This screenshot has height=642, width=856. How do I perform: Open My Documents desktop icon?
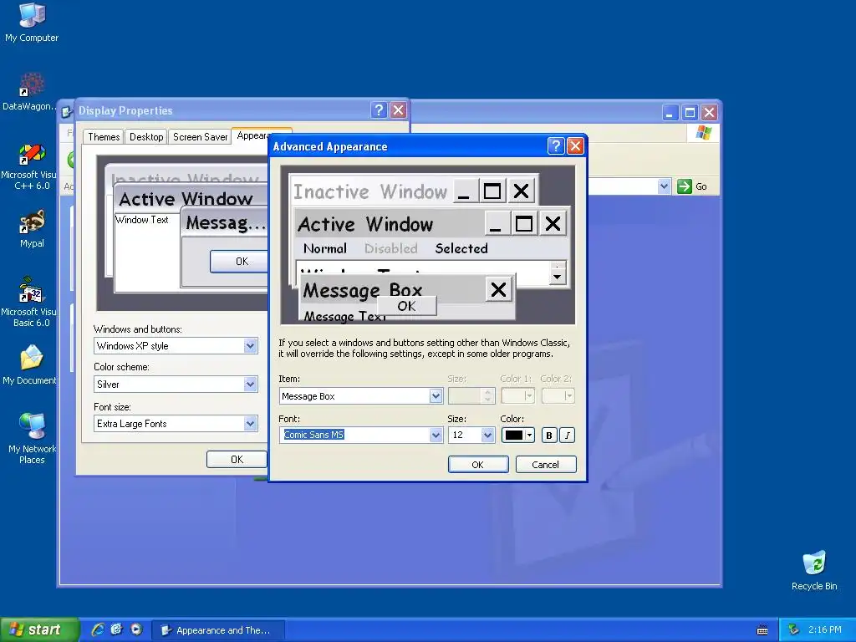pyautogui.click(x=31, y=364)
